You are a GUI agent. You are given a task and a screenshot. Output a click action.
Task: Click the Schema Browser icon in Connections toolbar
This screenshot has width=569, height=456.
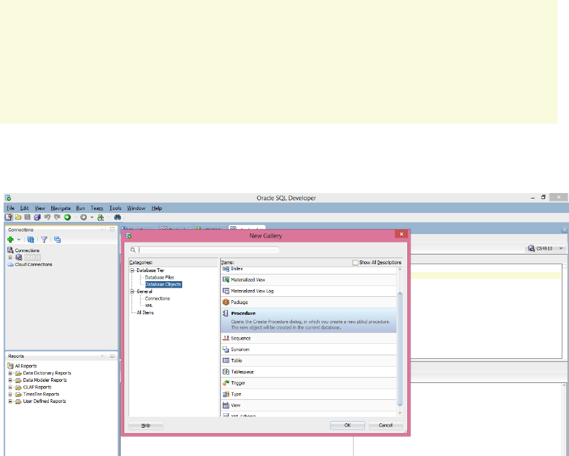[57, 240]
